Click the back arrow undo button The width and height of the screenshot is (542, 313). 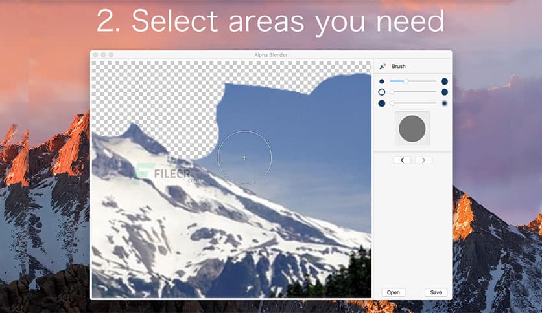coord(402,160)
